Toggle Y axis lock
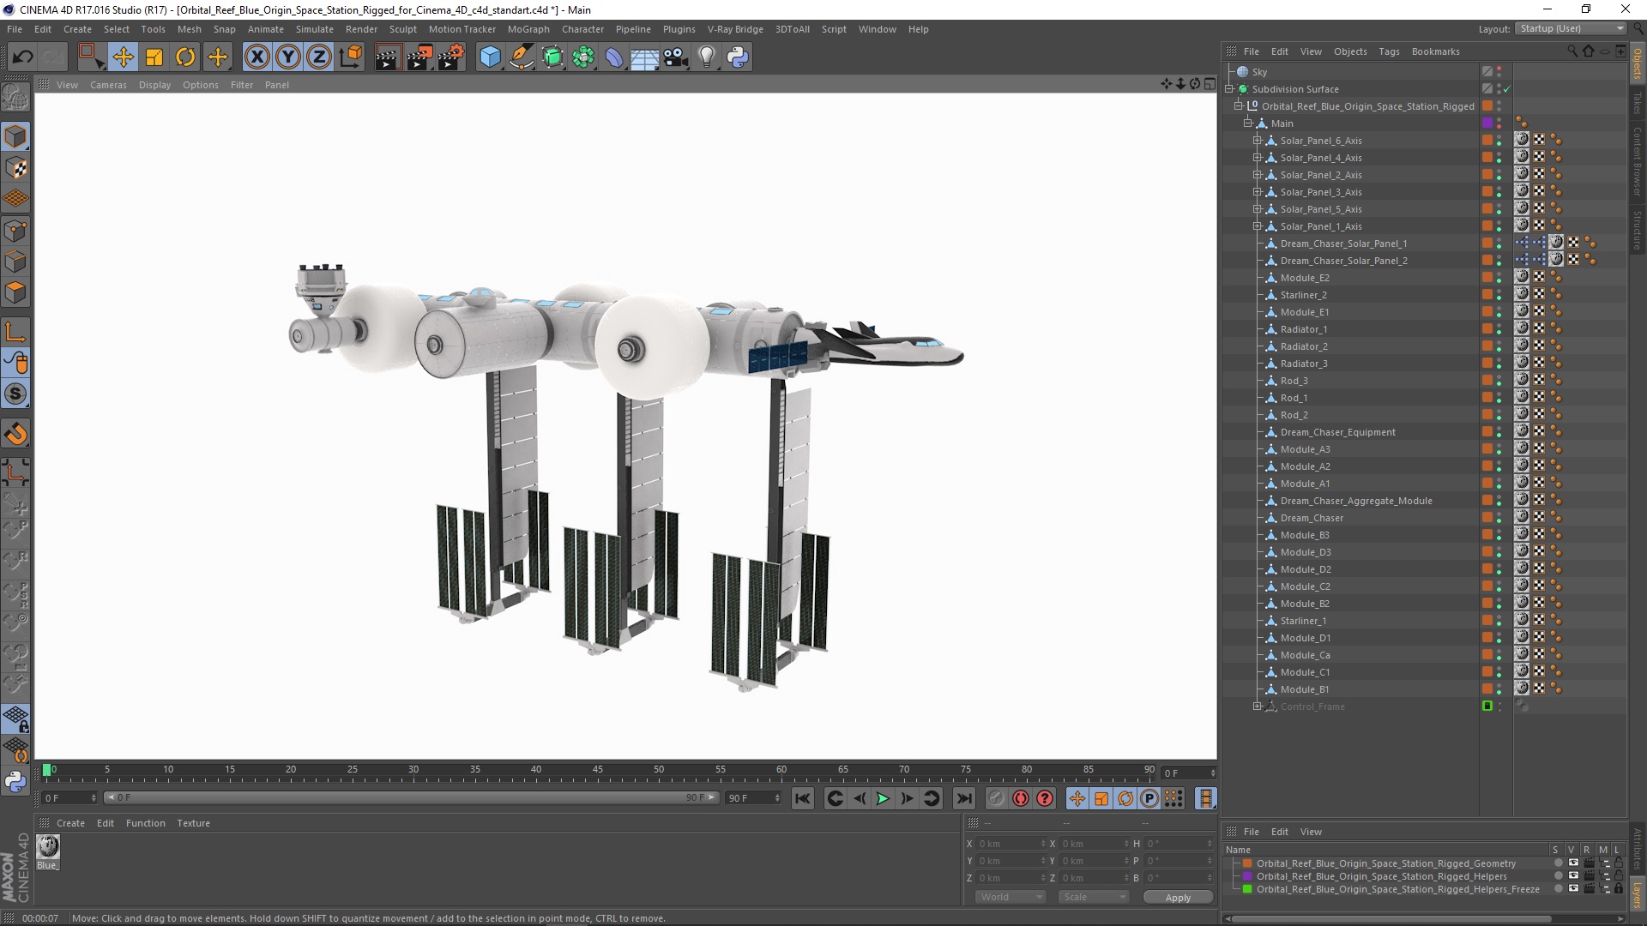This screenshot has height=926, width=1647. pos(288,57)
